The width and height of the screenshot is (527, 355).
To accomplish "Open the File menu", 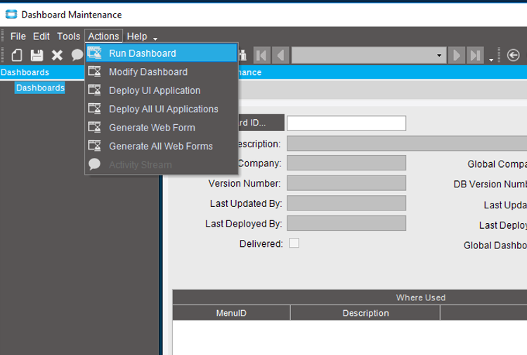I will pos(18,36).
